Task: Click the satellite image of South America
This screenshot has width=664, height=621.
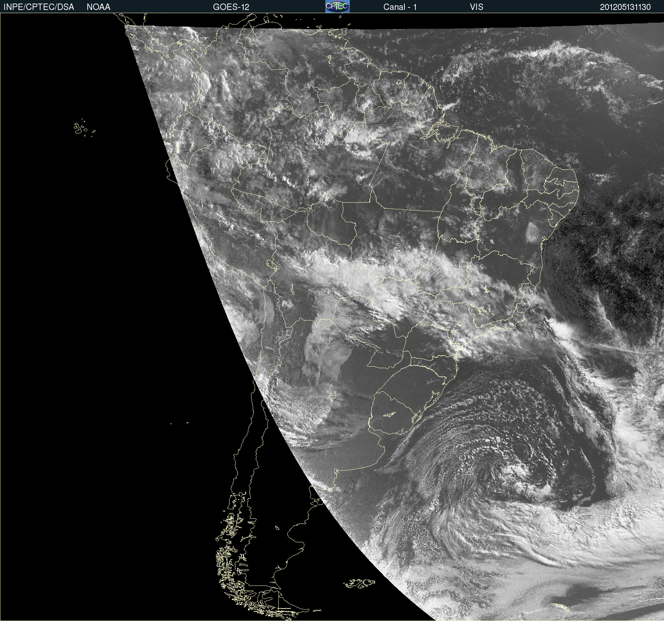Action: tap(332, 317)
